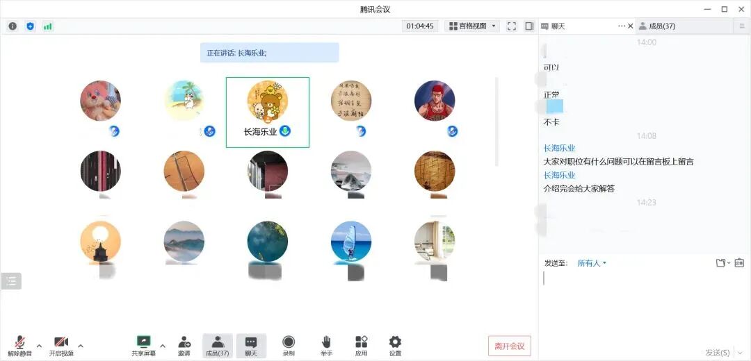Open the 邀请 invite icon
This screenshot has width=751, height=361.
(184, 346)
